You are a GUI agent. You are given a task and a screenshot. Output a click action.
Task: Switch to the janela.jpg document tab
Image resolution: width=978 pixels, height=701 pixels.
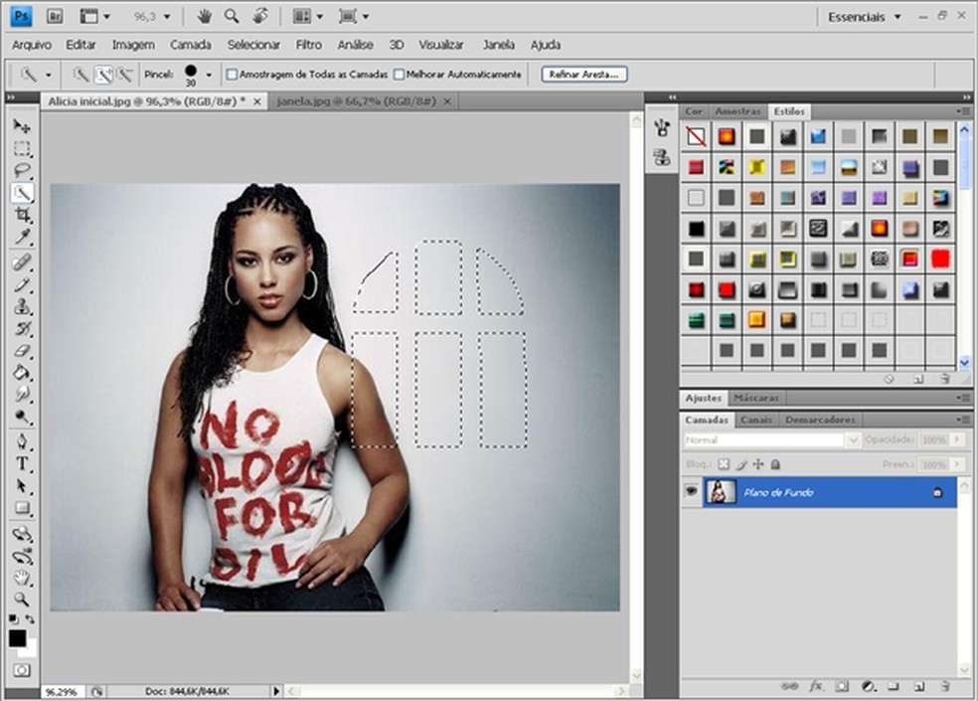click(x=356, y=101)
